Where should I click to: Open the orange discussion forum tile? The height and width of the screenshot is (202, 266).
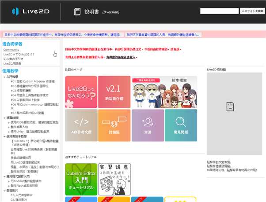pyautogui.click(x=114, y=125)
